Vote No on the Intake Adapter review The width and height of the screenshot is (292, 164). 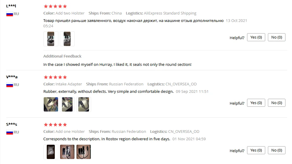click(x=277, y=103)
